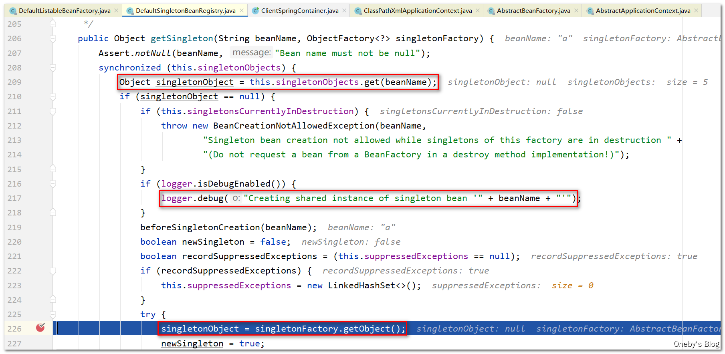
Task: Click the "message:" parameter hint
Action: pyautogui.click(x=252, y=52)
